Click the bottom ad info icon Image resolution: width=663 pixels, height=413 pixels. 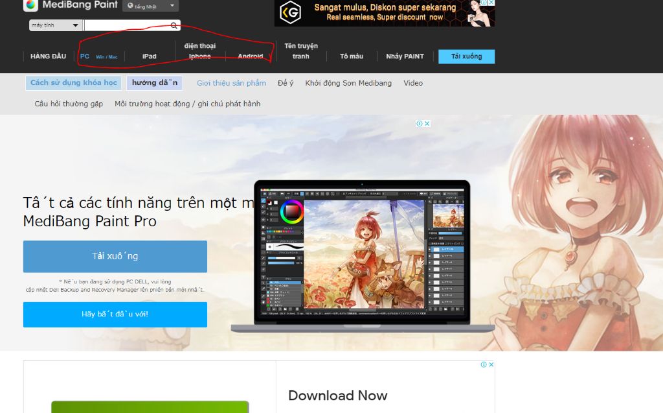(484, 365)
